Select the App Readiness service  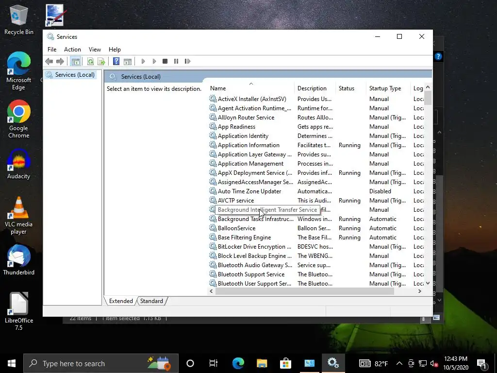(x=236, y=127)
